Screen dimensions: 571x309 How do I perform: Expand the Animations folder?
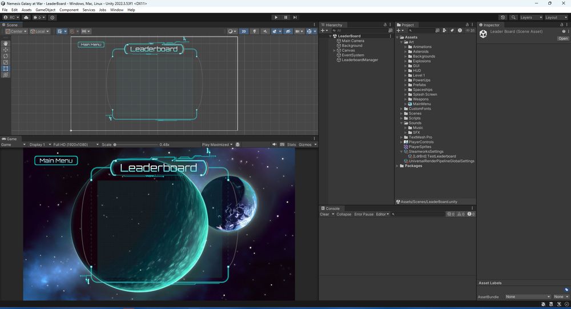click(405, 47)
